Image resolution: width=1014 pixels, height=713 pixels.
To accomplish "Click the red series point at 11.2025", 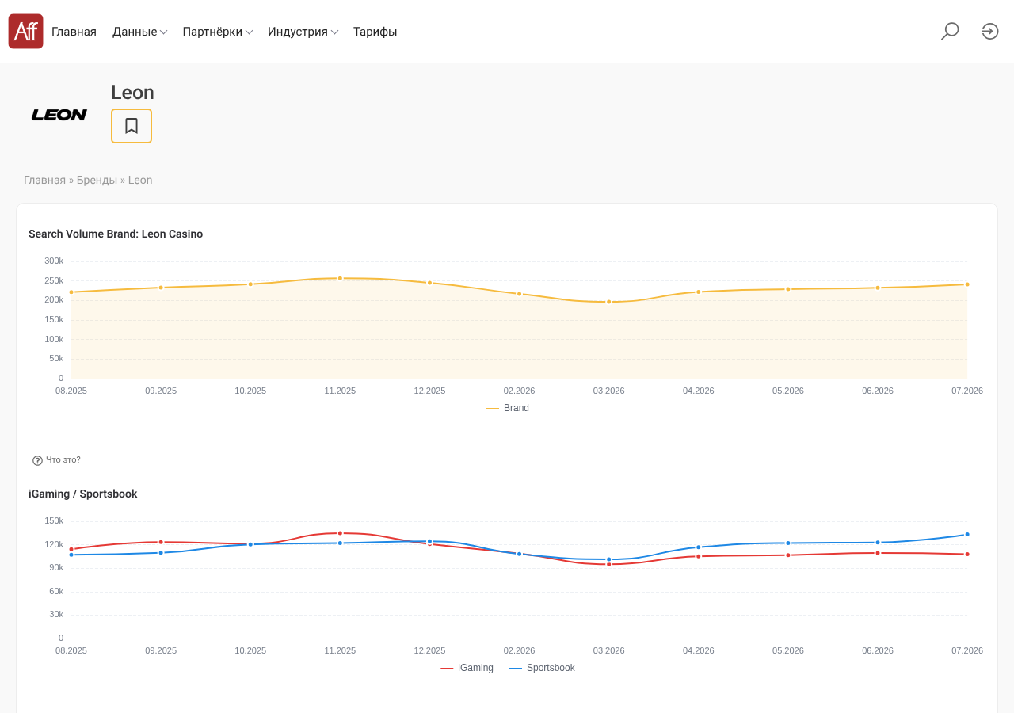I will click(340, 533).
